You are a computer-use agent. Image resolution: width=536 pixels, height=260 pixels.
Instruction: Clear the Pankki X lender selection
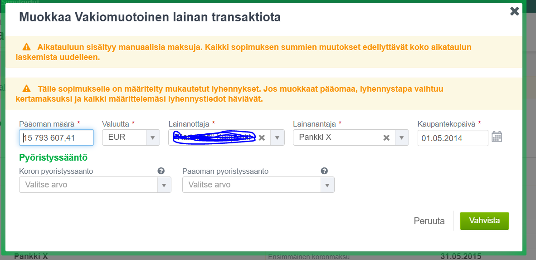[x=386, y=137]
